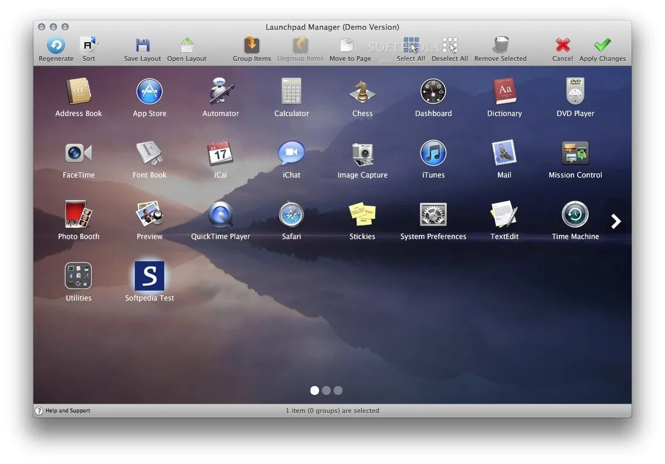Select the Automator icon
The image size is (665, 464).
click(220, 91)
